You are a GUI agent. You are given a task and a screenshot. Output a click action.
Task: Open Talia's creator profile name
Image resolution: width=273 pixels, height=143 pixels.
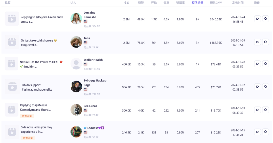point(87,38)
